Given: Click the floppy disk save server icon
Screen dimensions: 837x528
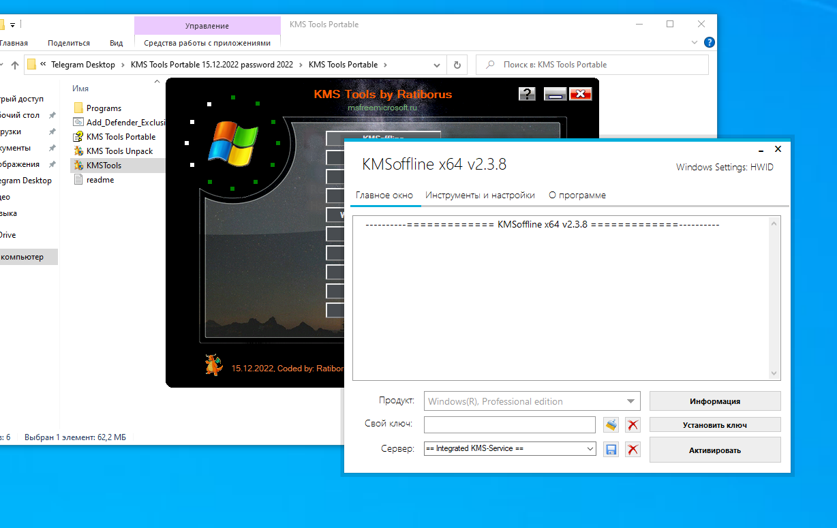Looking at the screenshot, I should (611, 450).
